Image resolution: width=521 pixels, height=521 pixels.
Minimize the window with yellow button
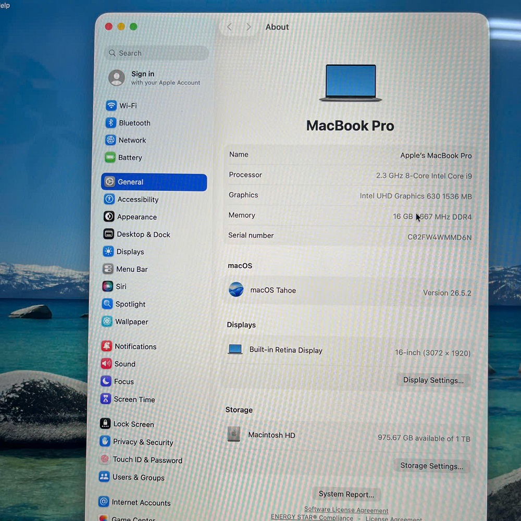point(121,27)
